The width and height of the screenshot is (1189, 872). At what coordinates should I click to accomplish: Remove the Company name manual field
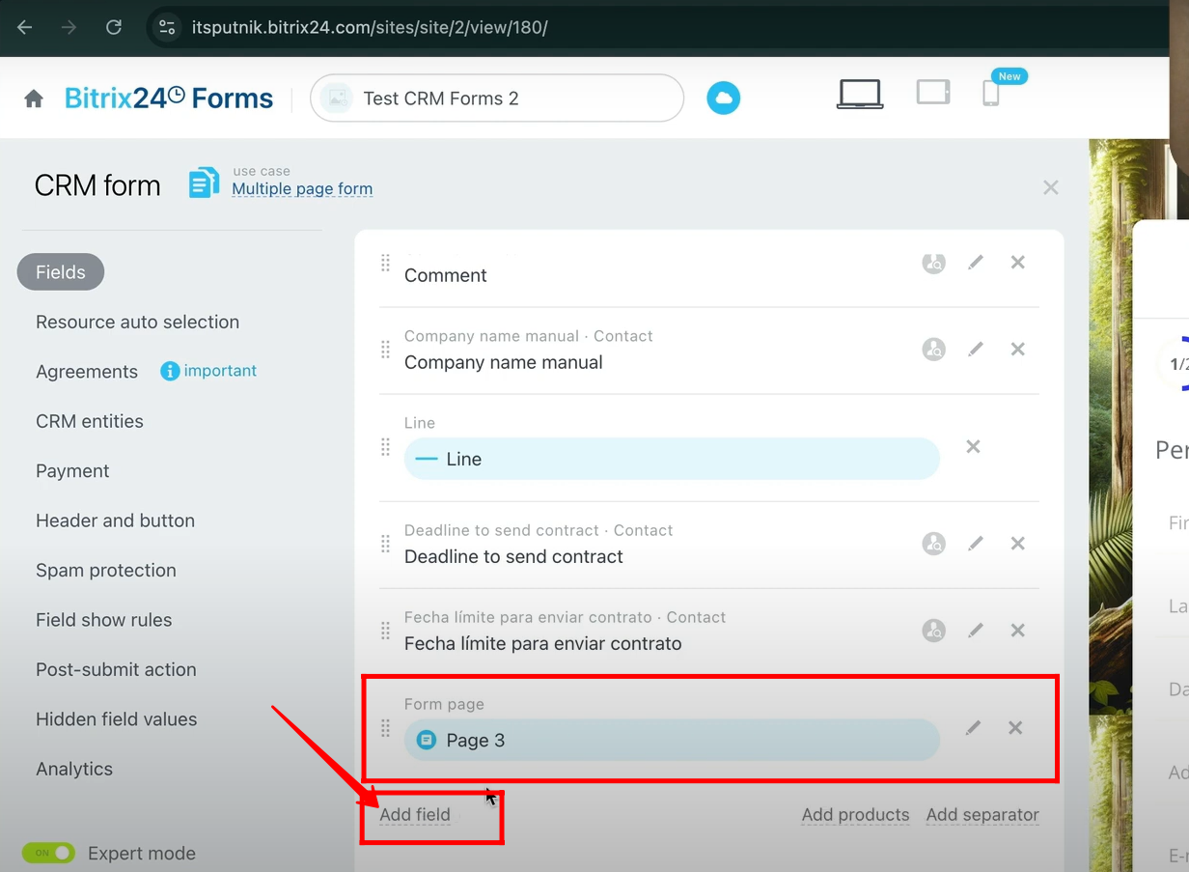tap(1017, 349)
